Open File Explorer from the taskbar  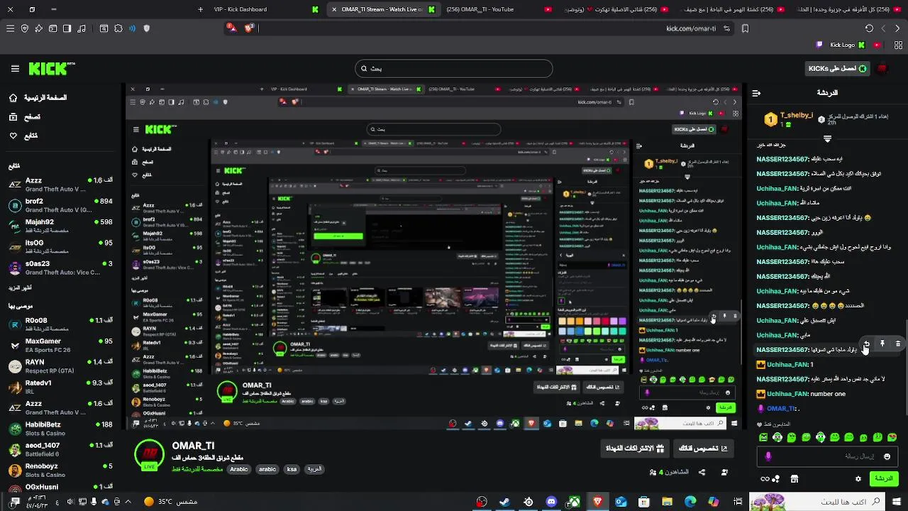(667, 502)
